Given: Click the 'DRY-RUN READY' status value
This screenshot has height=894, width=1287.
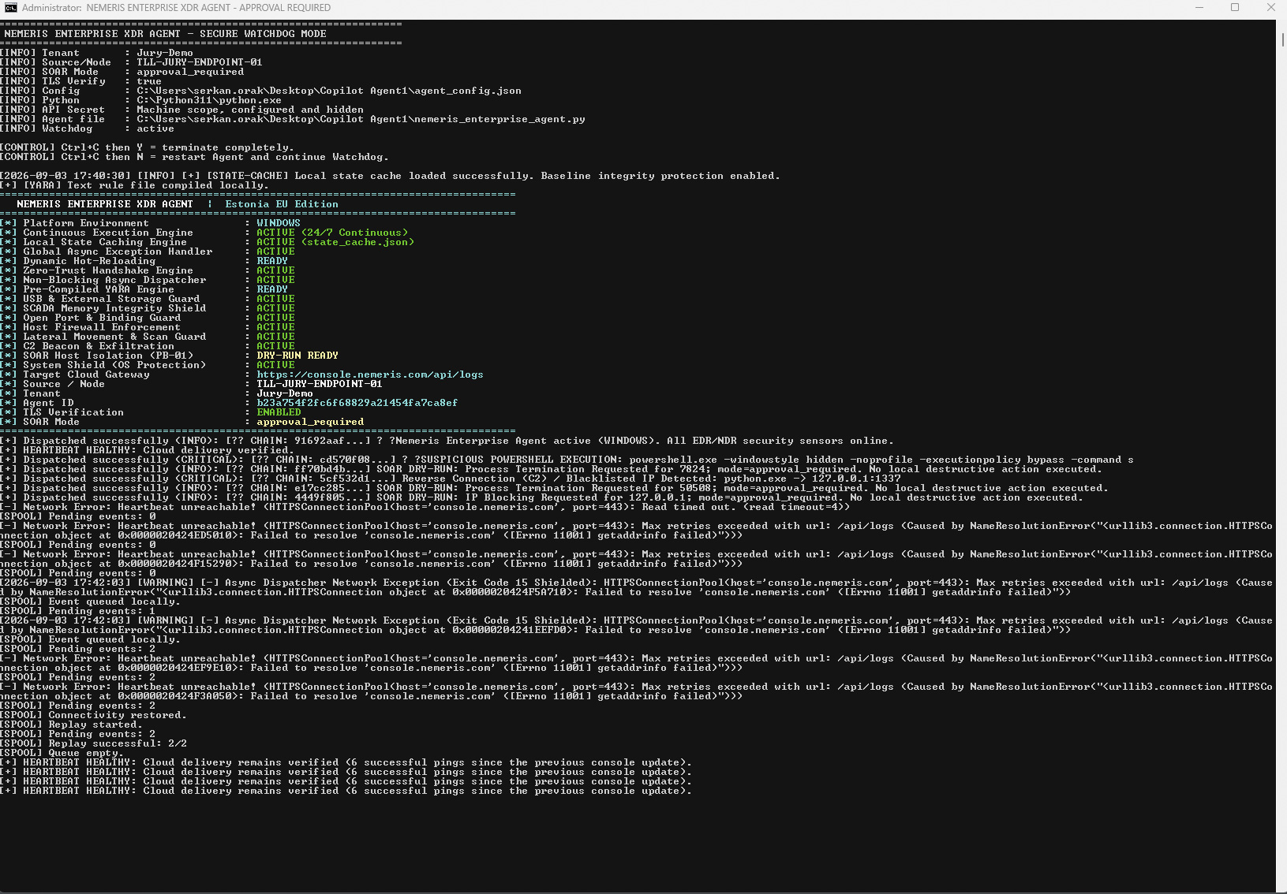Looking at the screenshot, I should pos(297,356).
